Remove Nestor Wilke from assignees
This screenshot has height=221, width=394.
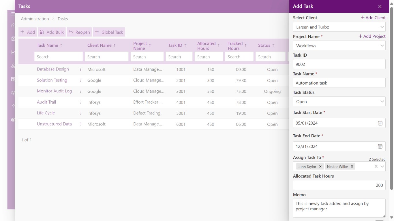pyautogui.click(x=352, y=167)
